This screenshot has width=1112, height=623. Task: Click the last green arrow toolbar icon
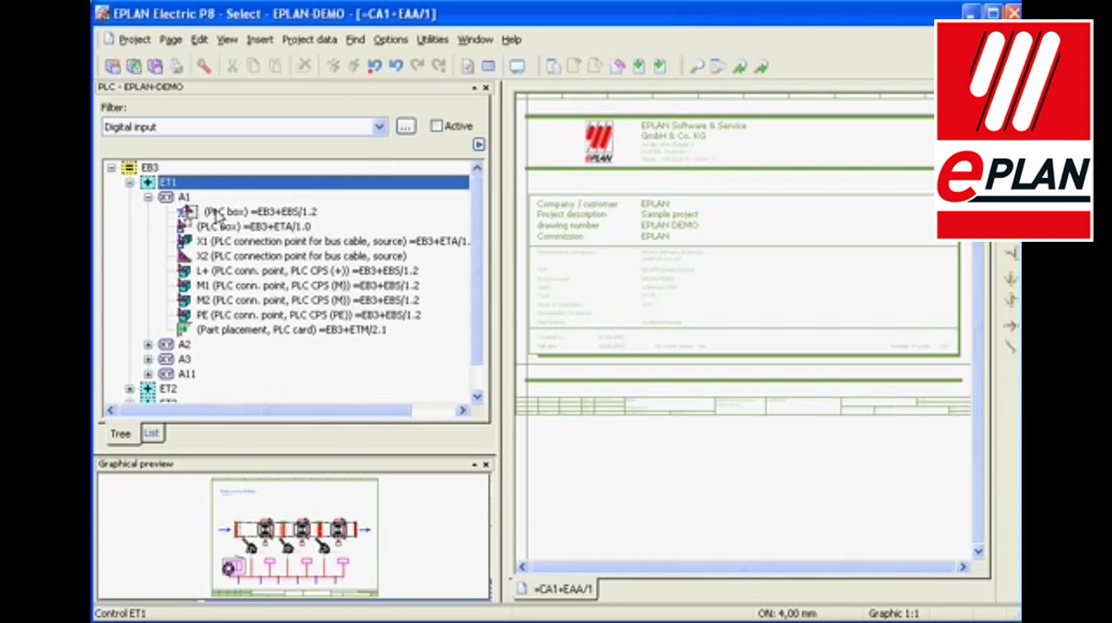761,66
